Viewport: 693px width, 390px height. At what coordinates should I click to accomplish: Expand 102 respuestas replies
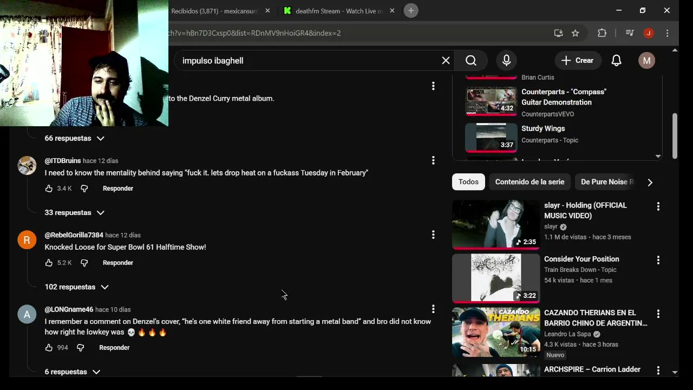77,287
